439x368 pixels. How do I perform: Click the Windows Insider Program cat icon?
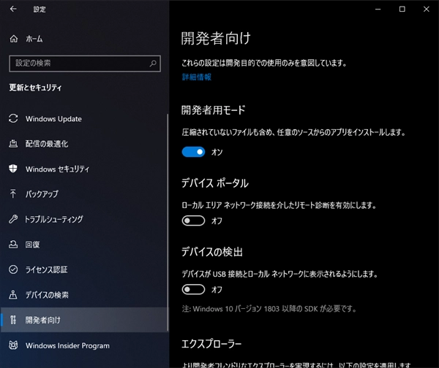[13, 345]
